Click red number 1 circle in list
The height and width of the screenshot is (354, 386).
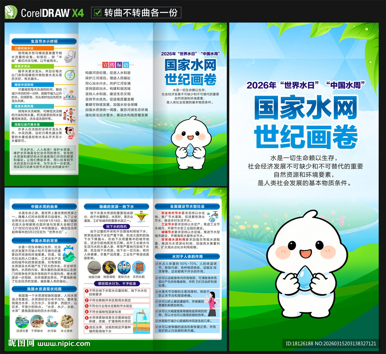pyautogui.click(x=87, y=291)
